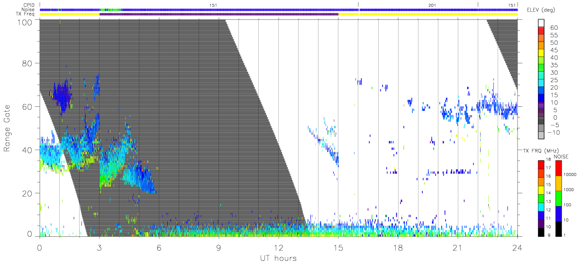Click the CPID boundary tick at 16 UT
This screenshot has height=268, width=582.
(358, 5)
